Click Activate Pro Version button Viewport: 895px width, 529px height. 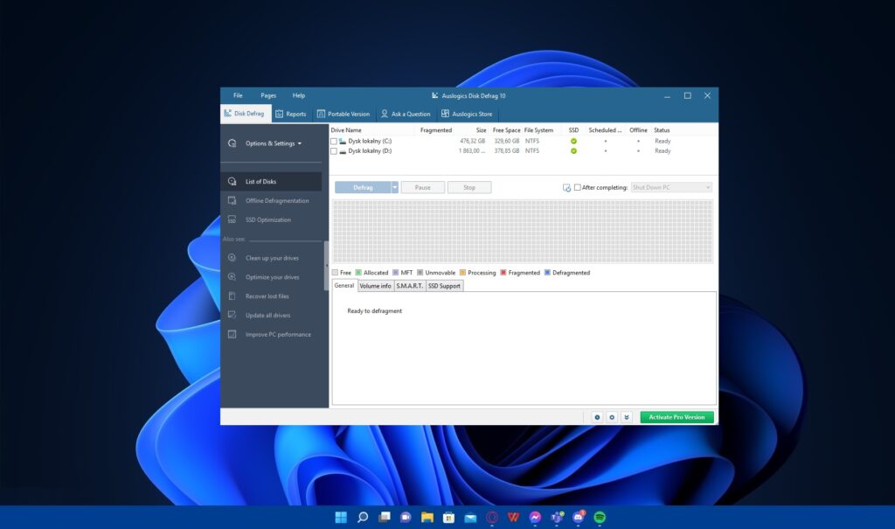click(677, 417)
